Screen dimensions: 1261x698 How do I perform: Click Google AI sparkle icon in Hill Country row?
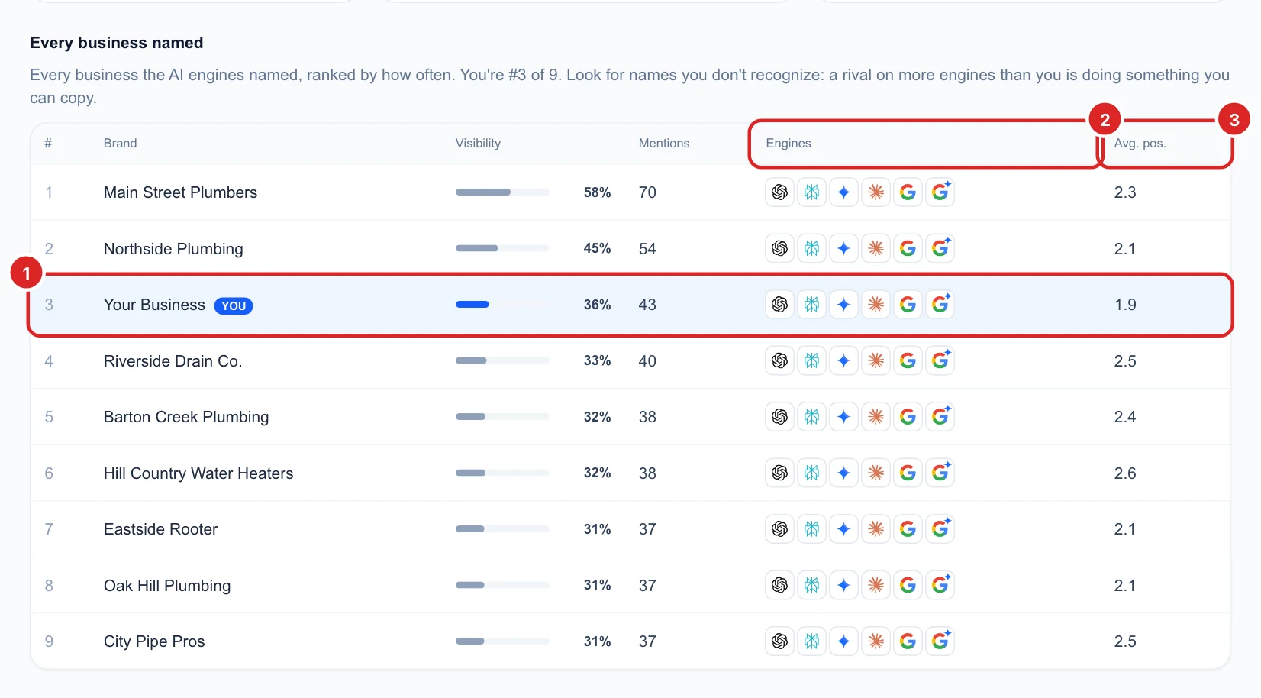(x=940, y=473)
